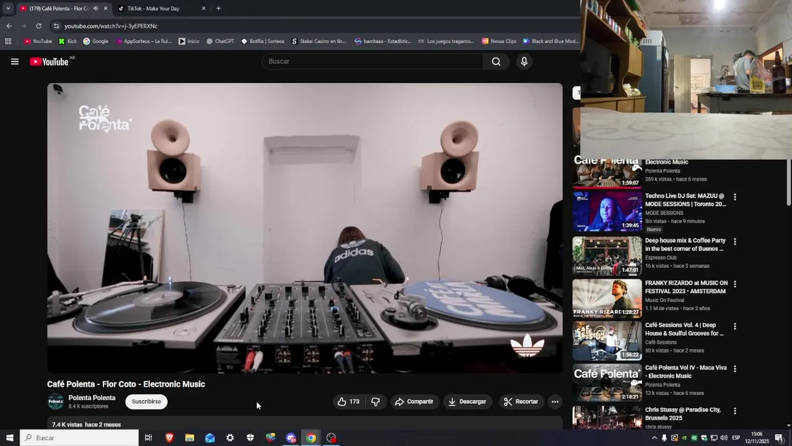Open options for Techno Live DJ Set MAZUU
Image resolution: width=792 pixels, height=446 pixels.
click(x=735, y=197)
